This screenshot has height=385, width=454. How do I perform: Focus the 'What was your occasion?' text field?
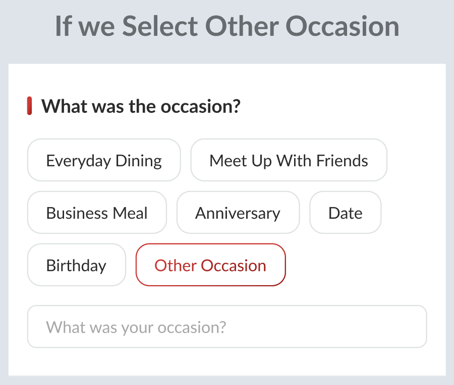[x=227, y=327]
